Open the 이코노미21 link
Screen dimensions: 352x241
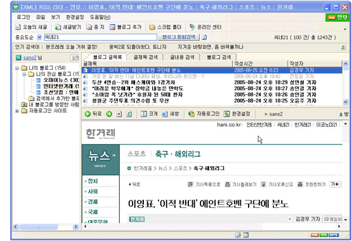327,125
